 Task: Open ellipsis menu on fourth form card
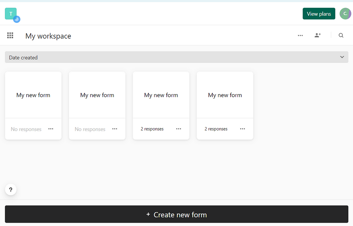242,129
